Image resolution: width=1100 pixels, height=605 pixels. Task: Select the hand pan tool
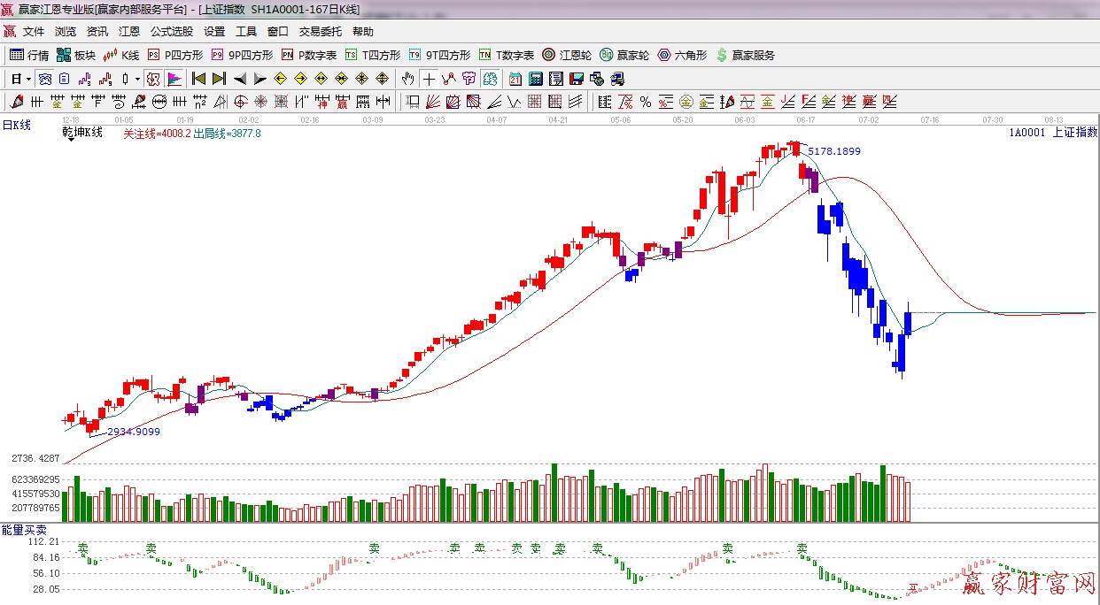tap(407, 79)
